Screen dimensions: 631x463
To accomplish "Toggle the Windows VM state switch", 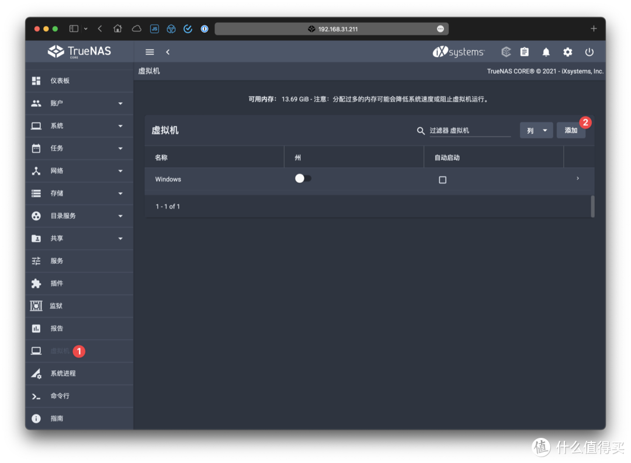I will point(303,178).
